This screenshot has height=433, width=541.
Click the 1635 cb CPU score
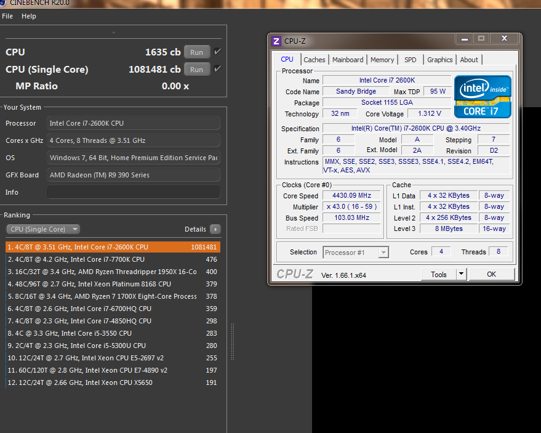point(163,52)
